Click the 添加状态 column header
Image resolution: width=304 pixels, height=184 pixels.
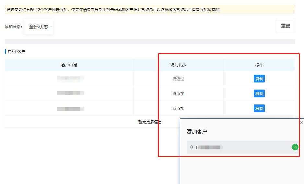tap(178, 65)
